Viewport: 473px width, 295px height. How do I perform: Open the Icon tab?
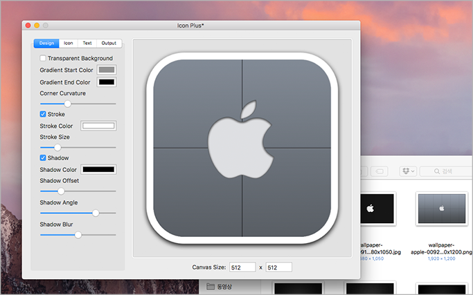(68, 43)
